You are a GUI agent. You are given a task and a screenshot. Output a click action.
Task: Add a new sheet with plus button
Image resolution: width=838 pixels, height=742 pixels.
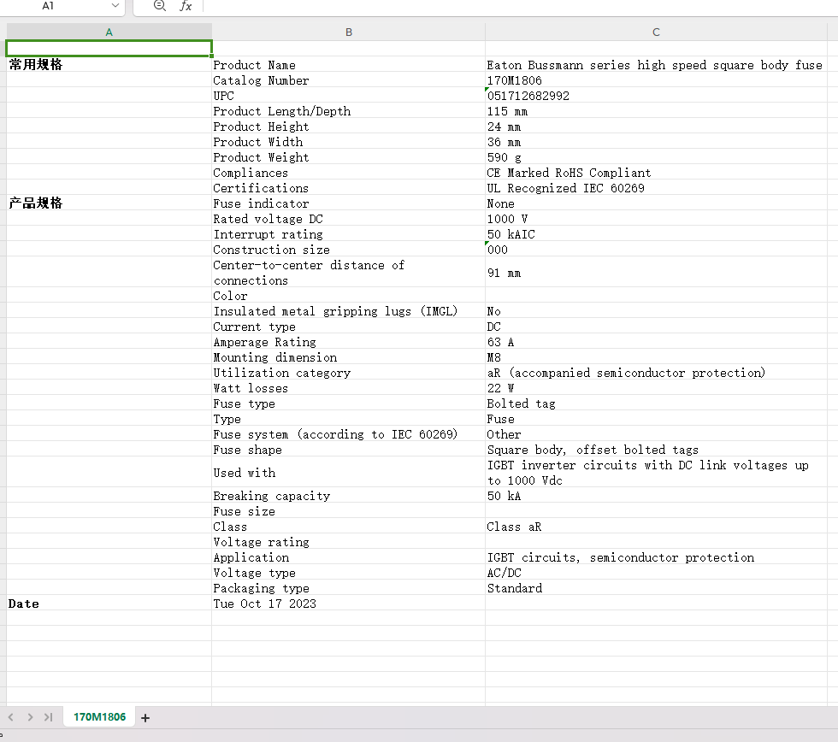coord(145,718)
